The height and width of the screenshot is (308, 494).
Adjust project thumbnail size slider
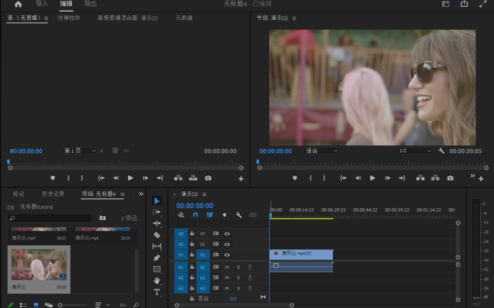point(60,305)
